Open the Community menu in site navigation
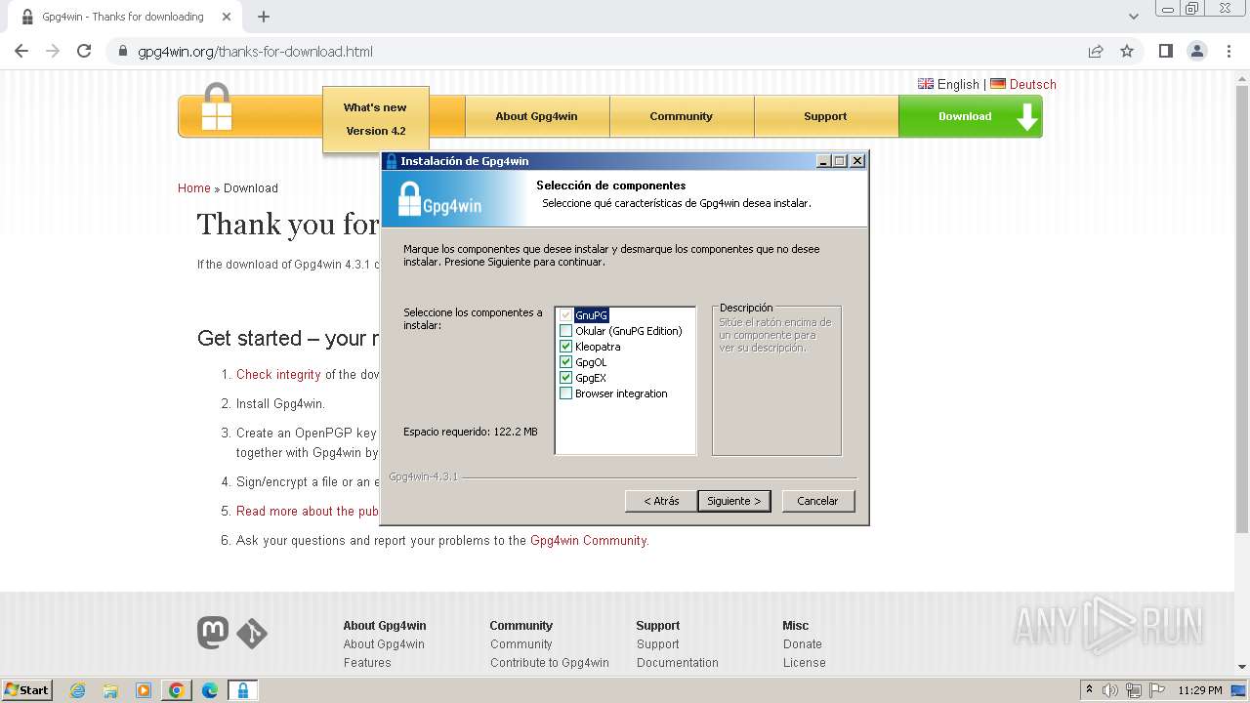The image size is (1250, 703). pos(681,116)
